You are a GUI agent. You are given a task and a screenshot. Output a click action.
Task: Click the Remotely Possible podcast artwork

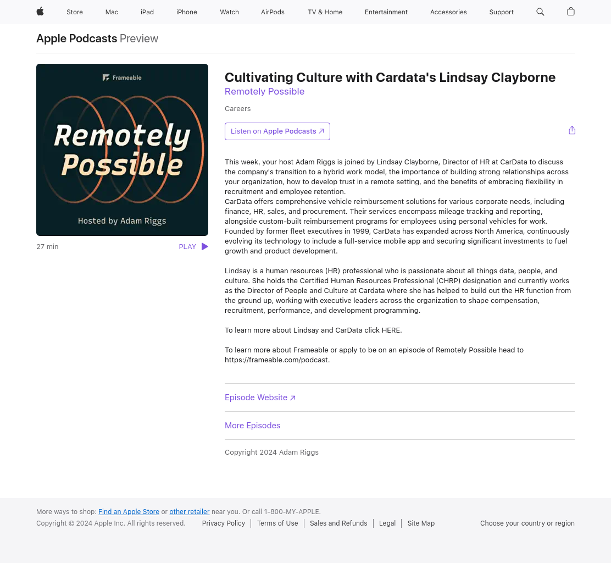coord(122,150)
